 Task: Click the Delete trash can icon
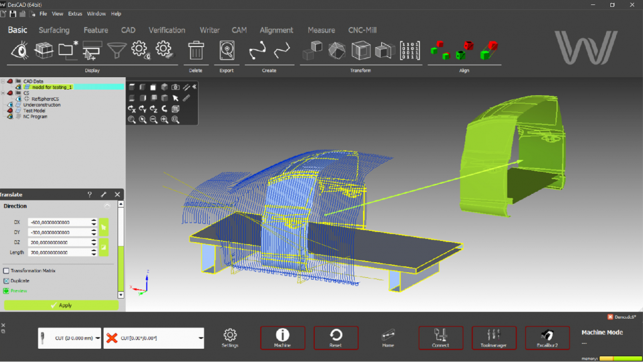click(x=197, y=50)
